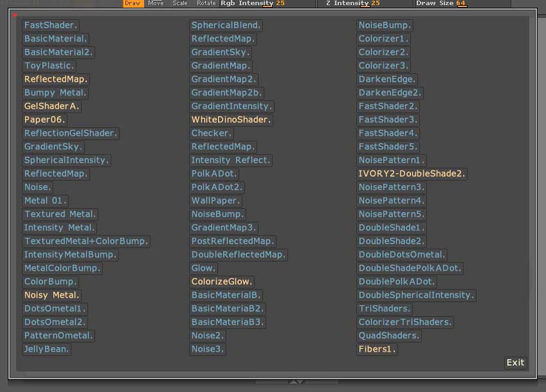This screenshot has width=546, height=392.
Task: Select the WhiteDinoShader item
Action: pos(232,120)
